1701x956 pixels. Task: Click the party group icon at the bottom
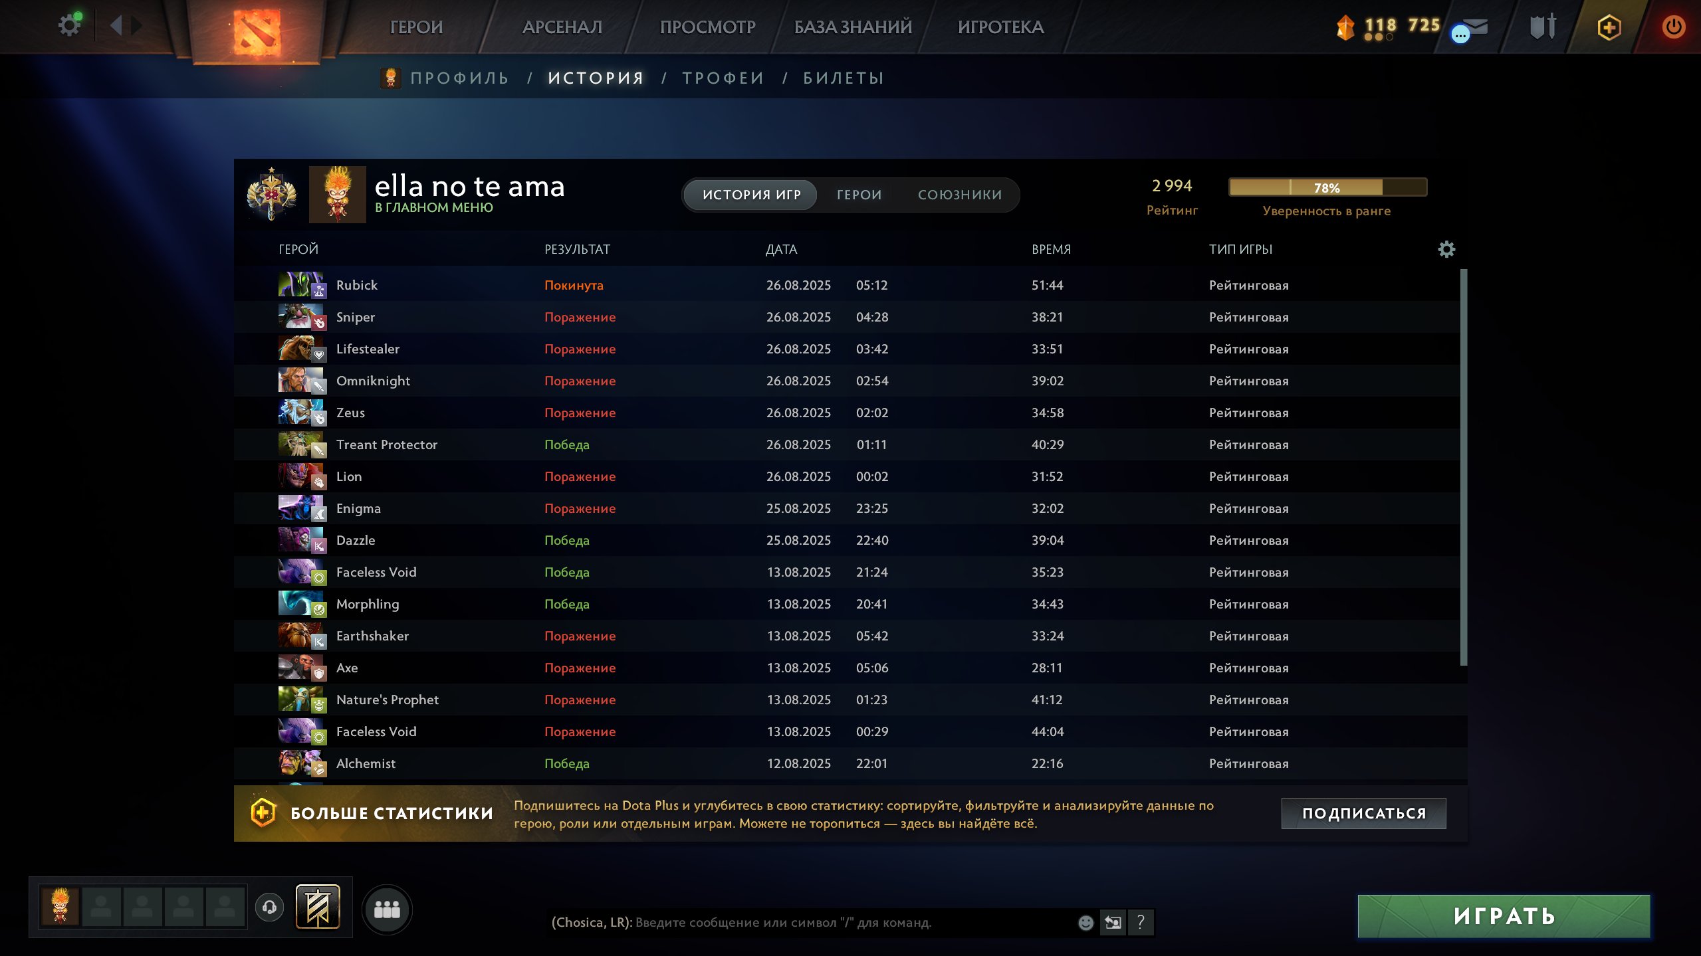pyautogui.click(x=387, y=909)
